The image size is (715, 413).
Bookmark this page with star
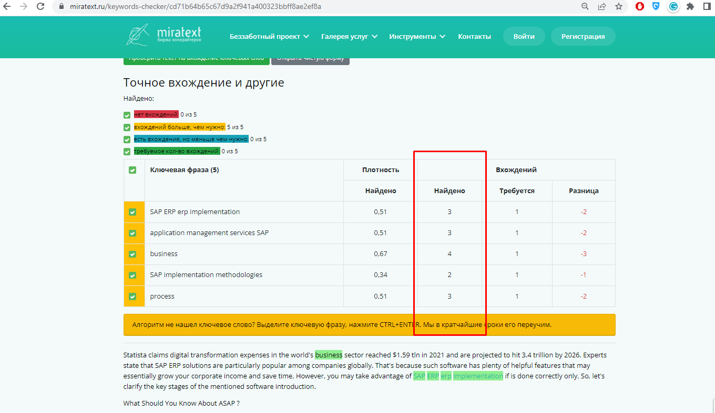(x=619, y=7)
